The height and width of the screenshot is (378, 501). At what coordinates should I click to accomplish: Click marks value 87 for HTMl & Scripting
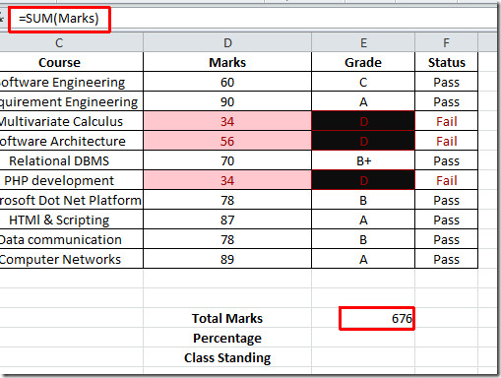(x=227, y=220)
